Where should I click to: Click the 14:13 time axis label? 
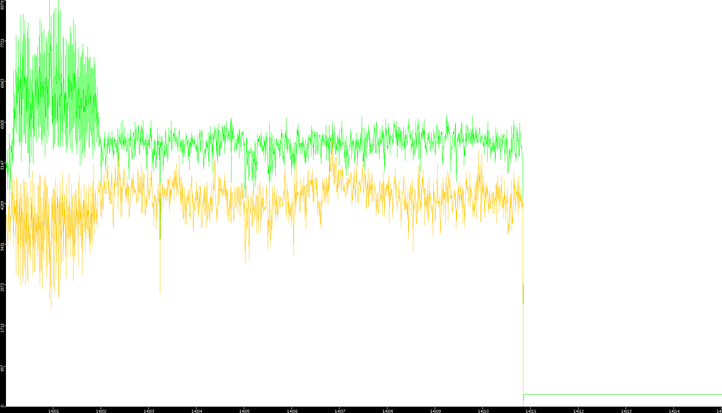(x=626, y=411)
